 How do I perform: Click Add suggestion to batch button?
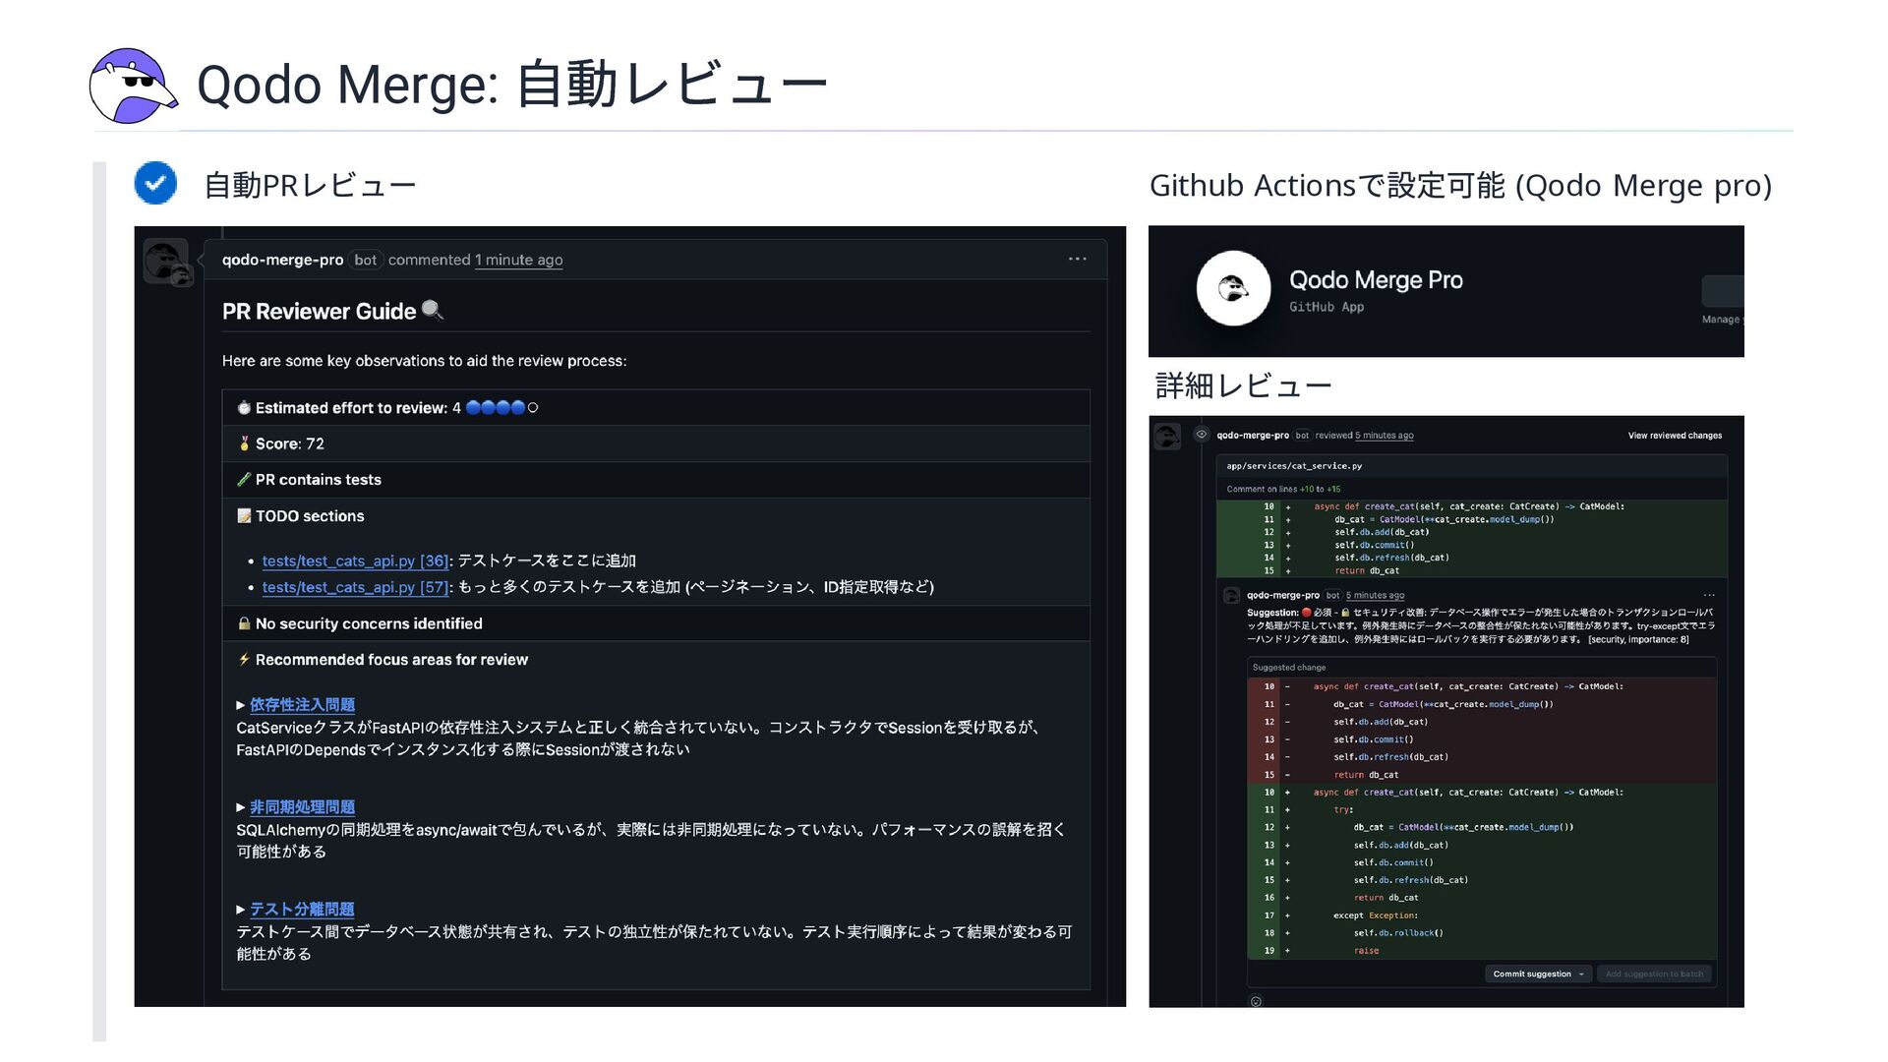coord(1654,974)
